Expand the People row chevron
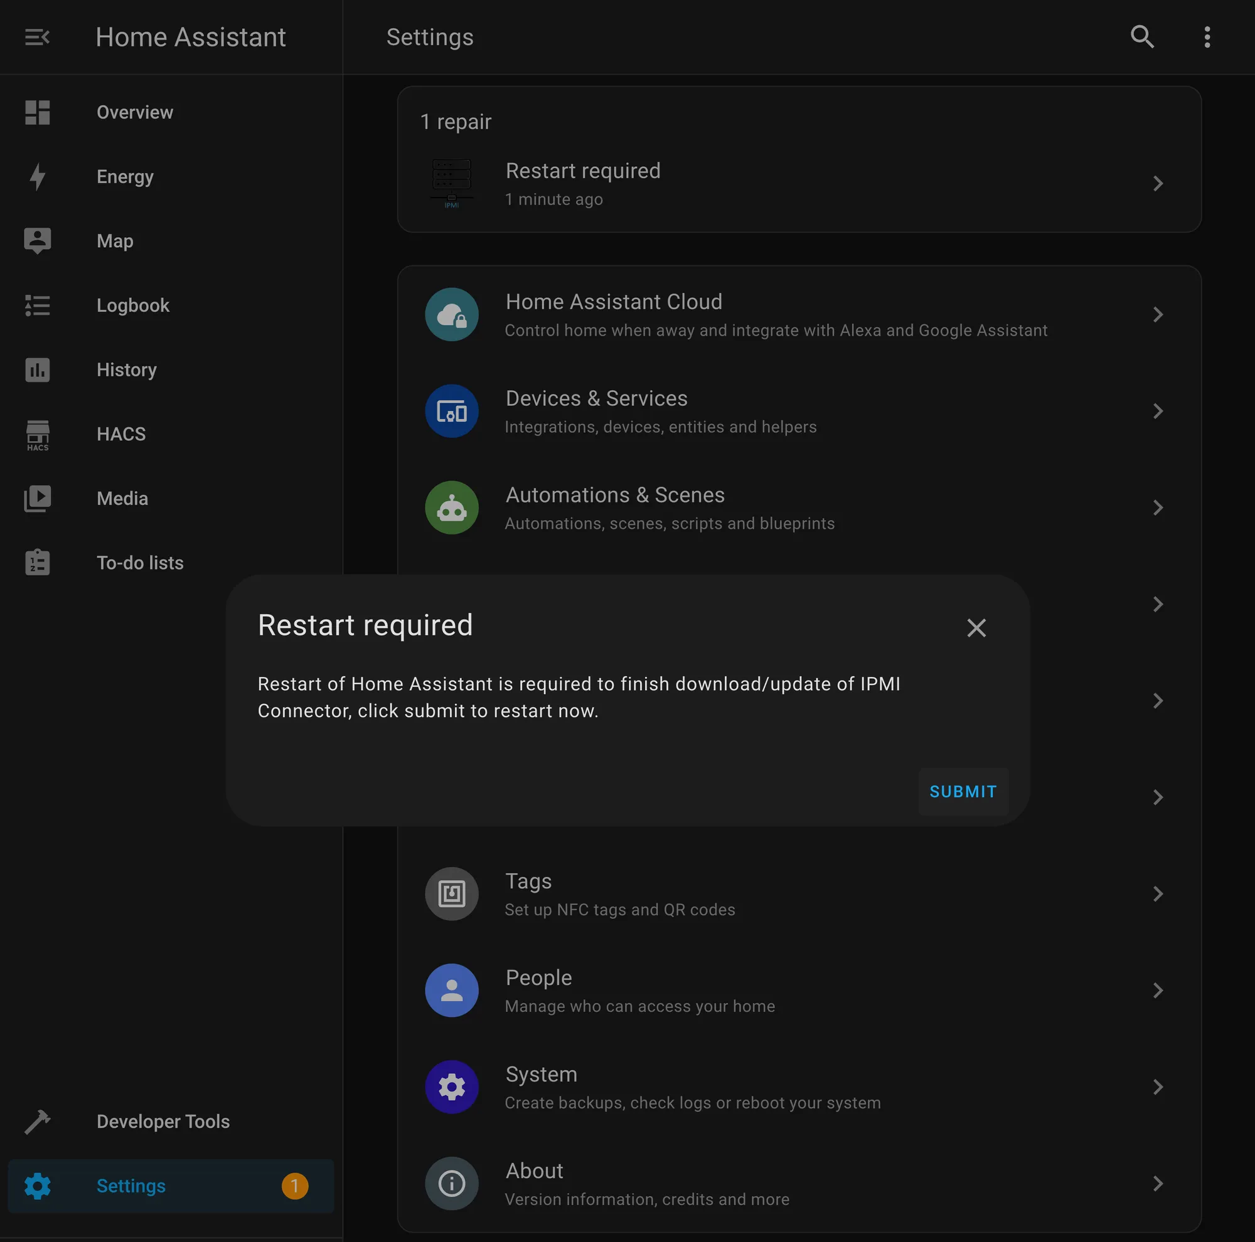Screen dimensions: 1255x1242 click(x=1158, y=990)
